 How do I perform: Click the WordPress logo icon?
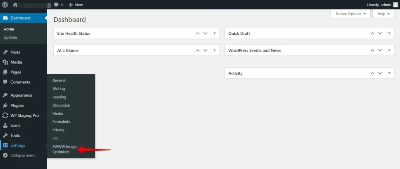[5, 5]
